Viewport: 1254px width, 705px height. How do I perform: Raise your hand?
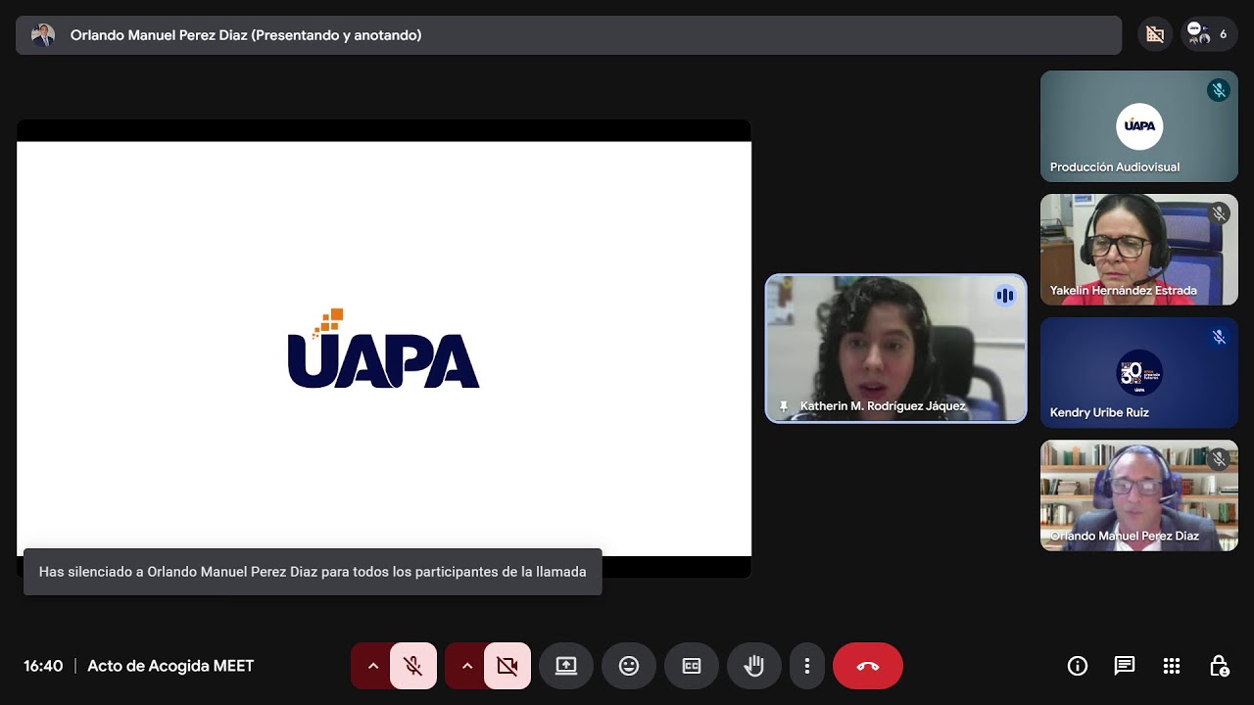tap(754, 666)
